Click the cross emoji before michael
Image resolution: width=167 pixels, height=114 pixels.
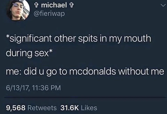36,5
